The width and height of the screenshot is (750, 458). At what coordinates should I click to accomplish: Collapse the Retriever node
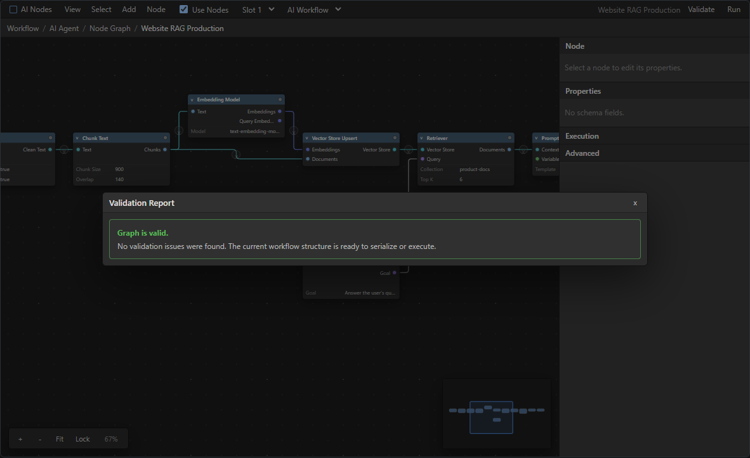click(x=422, y=138)
